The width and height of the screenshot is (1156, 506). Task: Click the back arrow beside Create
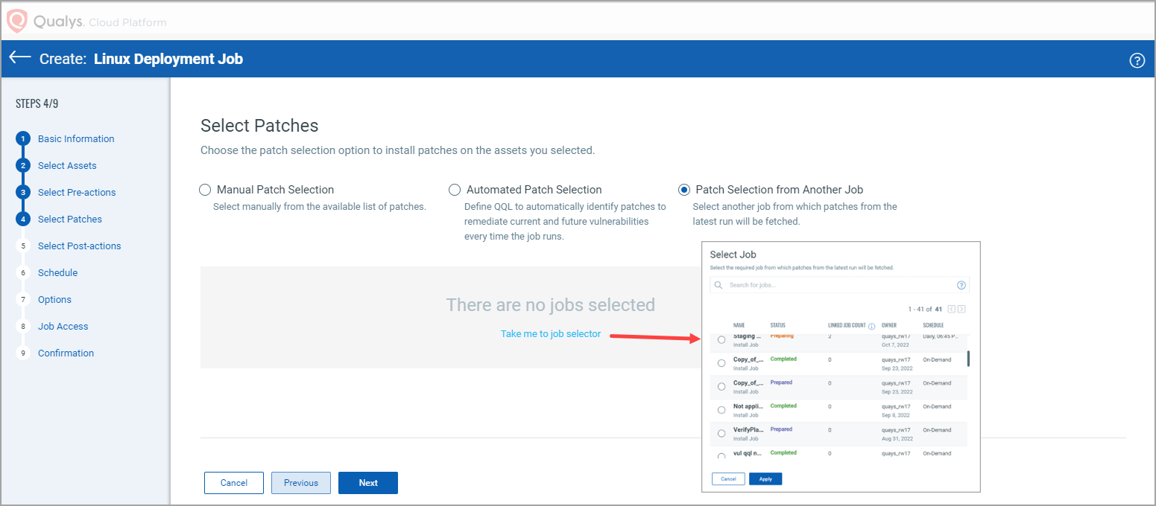click(20, 58)
